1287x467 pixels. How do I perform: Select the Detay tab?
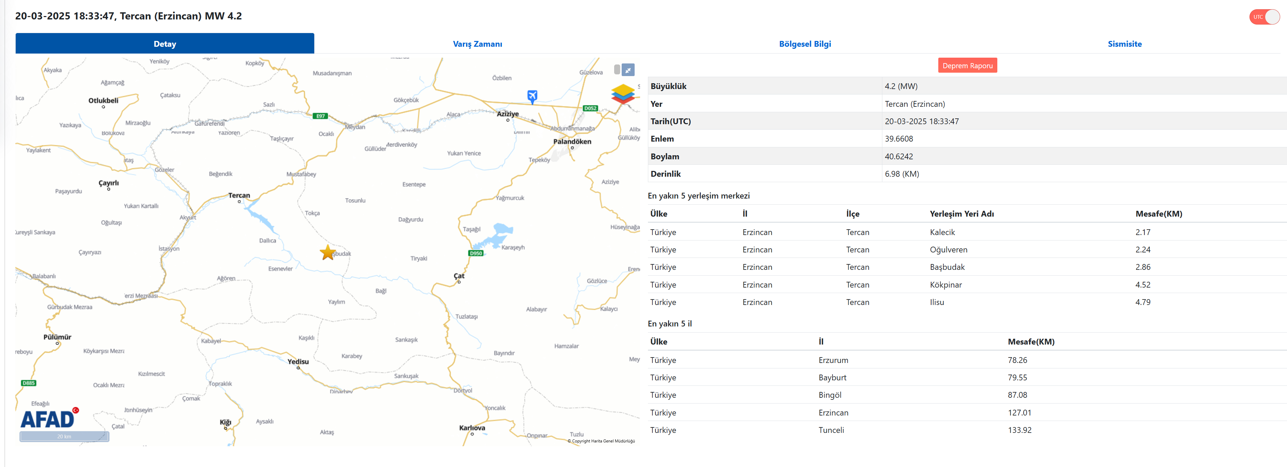tap(165, 44)
